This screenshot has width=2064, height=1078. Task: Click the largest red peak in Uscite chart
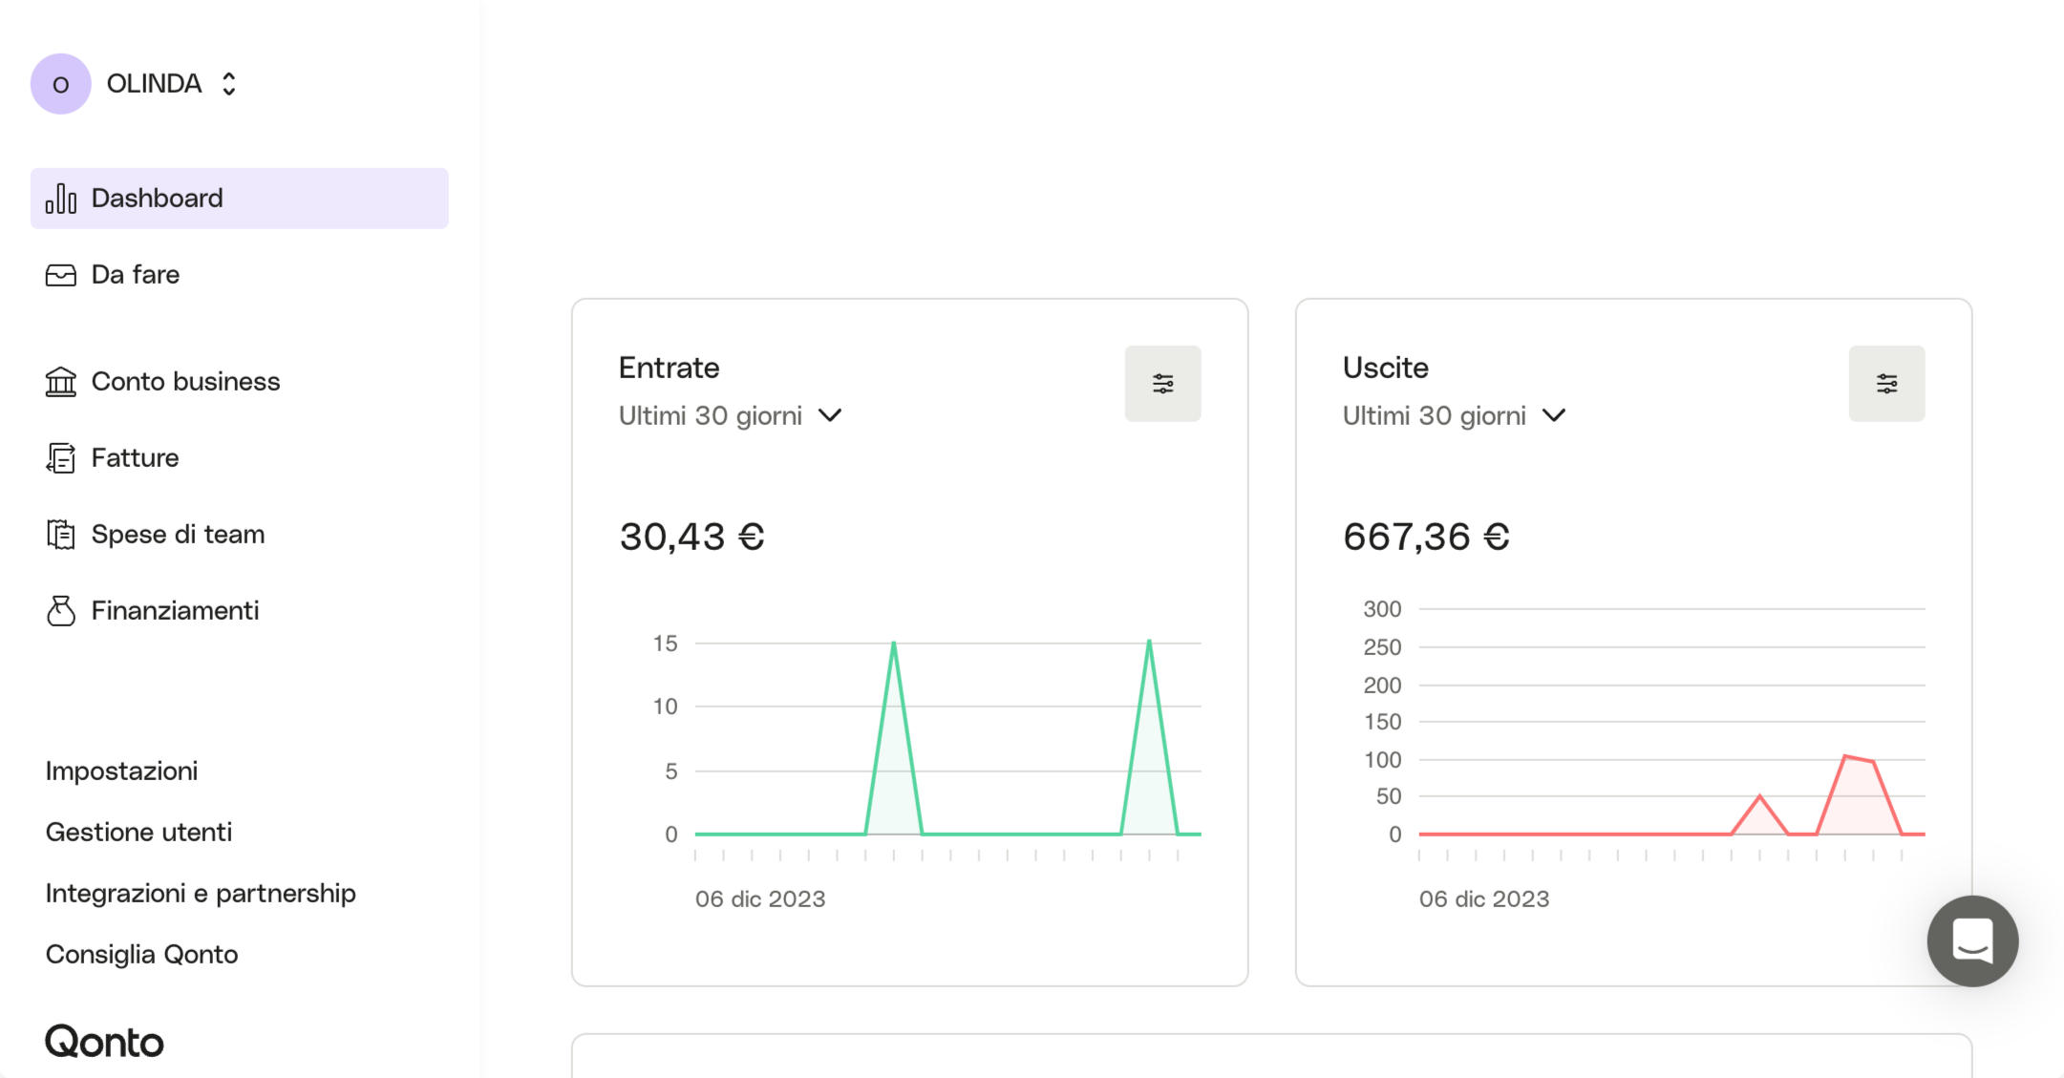pyautogui.click(x=1845, y=757)
